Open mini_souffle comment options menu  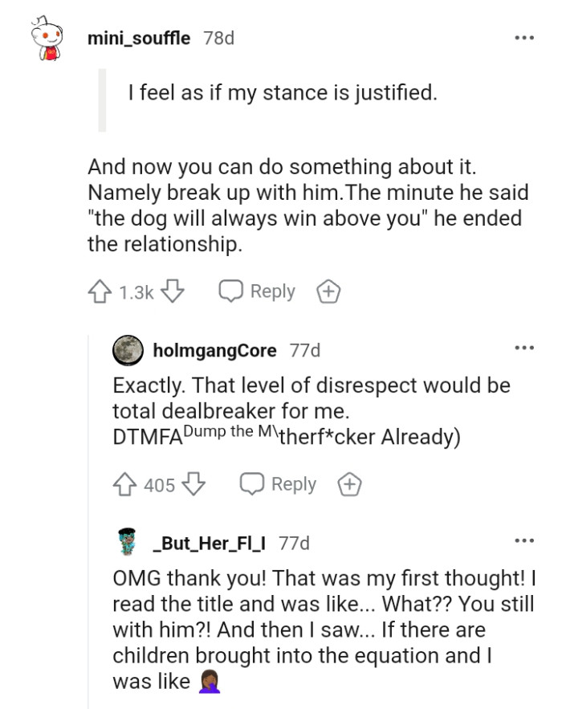tap(523, 38)
